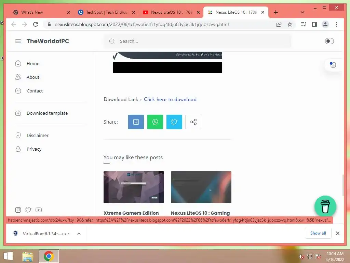
Task: Click the Download template arrow icon
Action: point(18,113)
